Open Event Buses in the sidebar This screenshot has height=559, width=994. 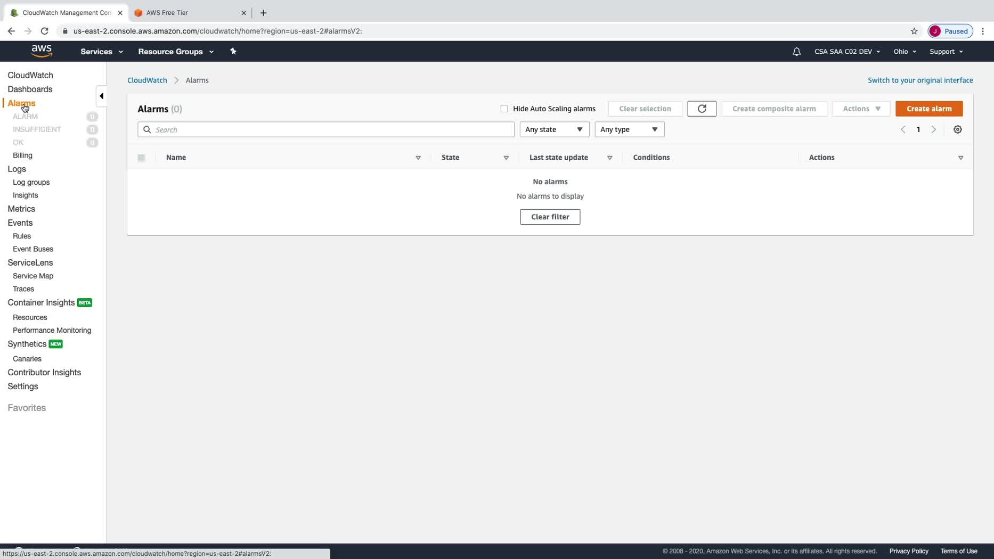[33, 249]
